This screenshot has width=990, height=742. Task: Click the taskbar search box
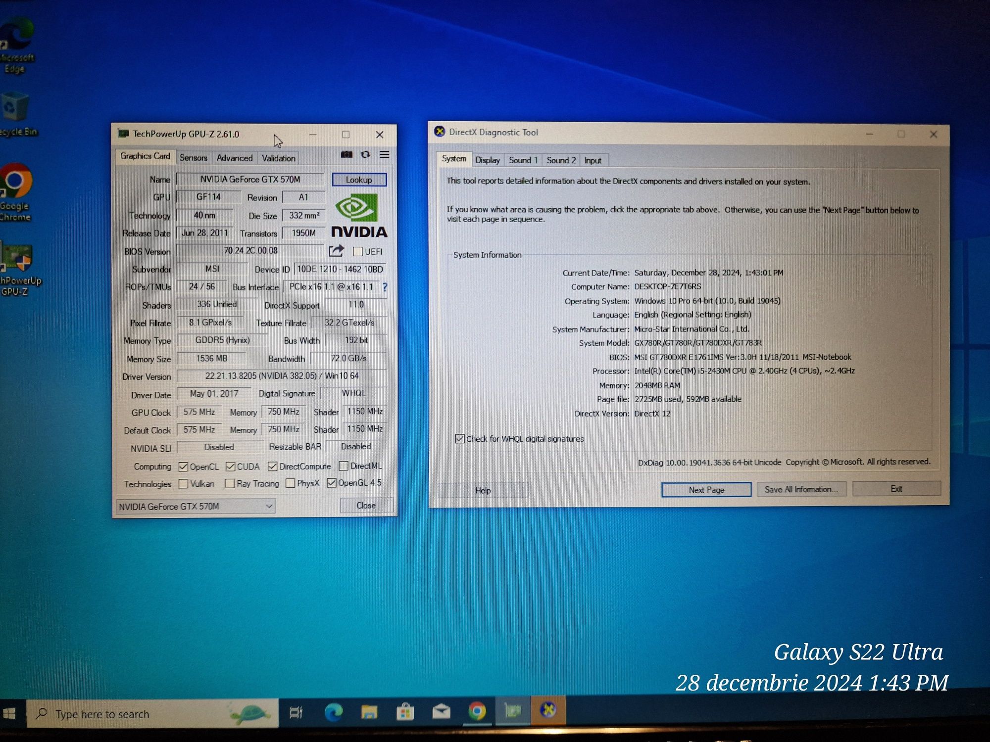[x=152, y=714]
